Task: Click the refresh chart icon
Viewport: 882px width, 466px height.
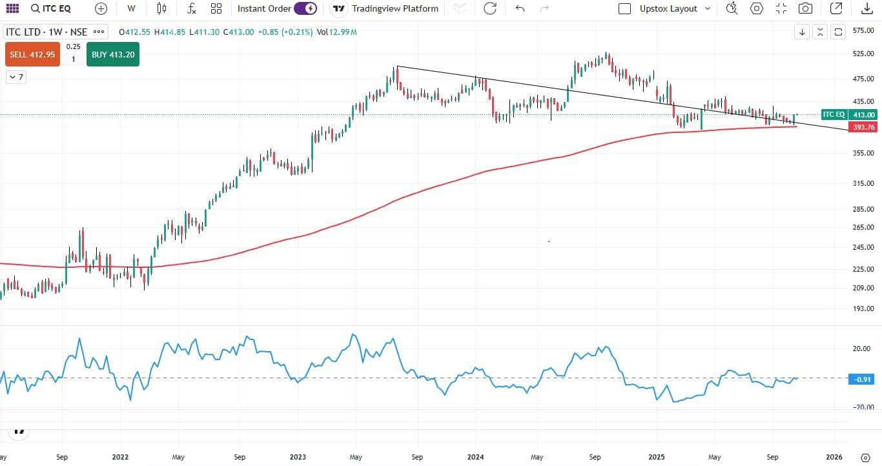Action: coord(490,8)
